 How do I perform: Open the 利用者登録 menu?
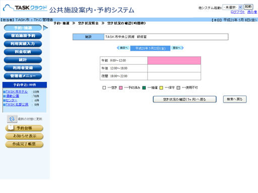[x=23, y=68]
